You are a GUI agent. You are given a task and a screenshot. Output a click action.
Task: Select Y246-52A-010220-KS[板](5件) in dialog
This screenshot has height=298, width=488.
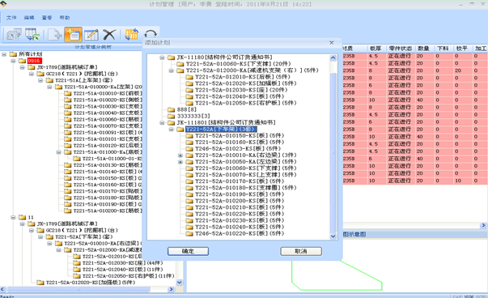pos(240,233)
